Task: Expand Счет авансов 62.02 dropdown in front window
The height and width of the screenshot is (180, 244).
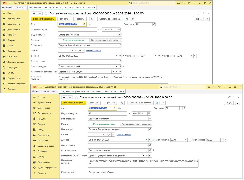Action: click(x=222, y=140)
